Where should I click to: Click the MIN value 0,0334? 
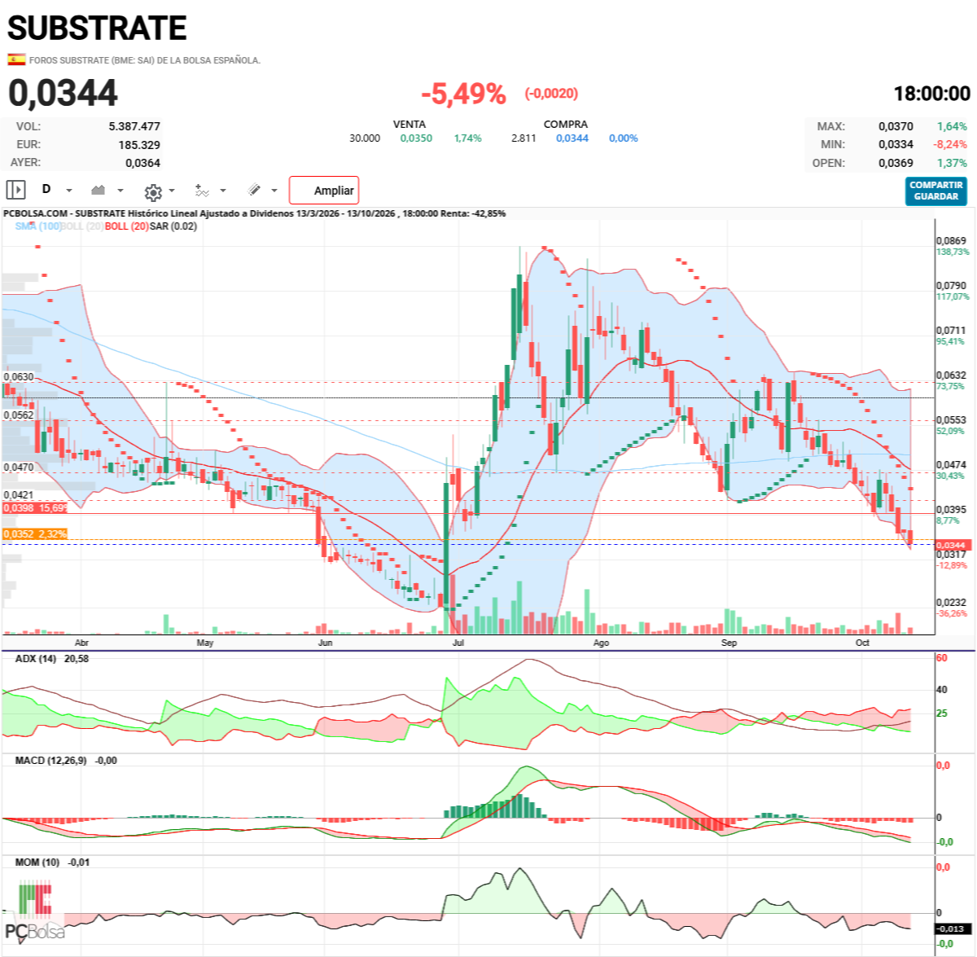point(896,144)
